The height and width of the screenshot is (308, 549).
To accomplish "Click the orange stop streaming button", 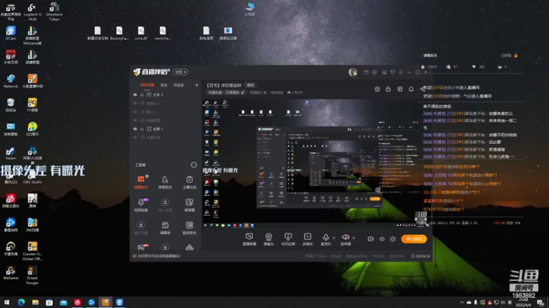I will 414,239.
